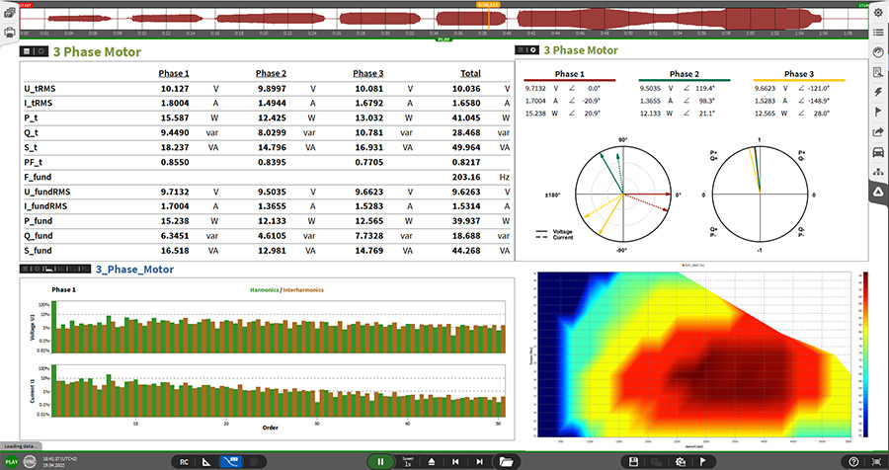Click the flag marker icon in right sidebar
The image size is (889, 470).
click(x=877, y=112)
